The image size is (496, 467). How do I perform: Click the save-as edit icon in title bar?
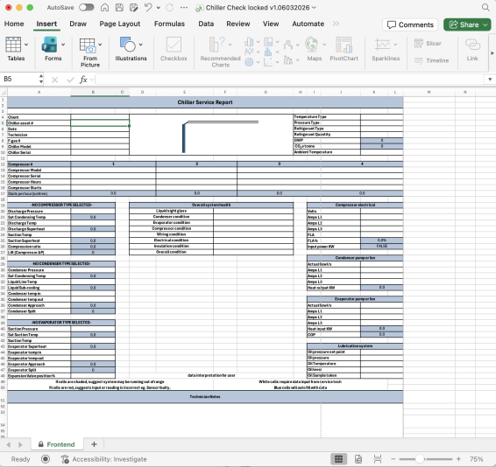coord(134,8)
